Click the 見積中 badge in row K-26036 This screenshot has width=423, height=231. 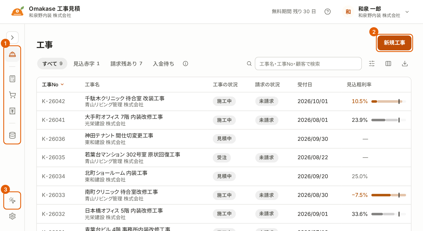click(x=224, y=139)
